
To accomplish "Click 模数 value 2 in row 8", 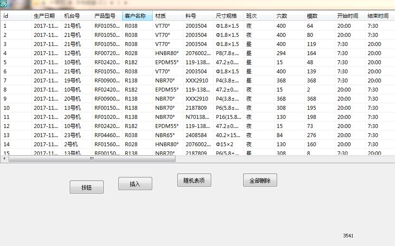I will pos(308,90).
